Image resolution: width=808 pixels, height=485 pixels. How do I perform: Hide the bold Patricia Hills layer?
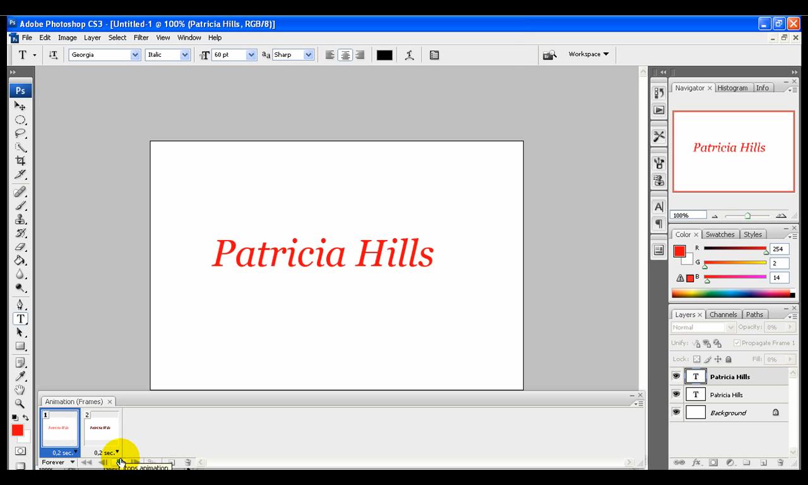tap(676, 376)
